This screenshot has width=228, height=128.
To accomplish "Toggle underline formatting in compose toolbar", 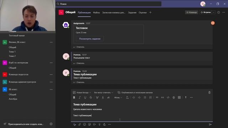I will [x=85, y=97].
